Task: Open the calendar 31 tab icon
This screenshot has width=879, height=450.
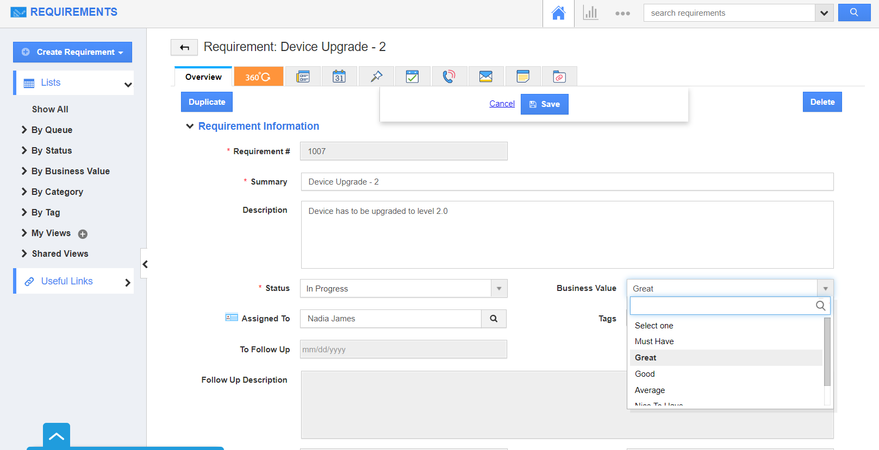Action: 339,77
